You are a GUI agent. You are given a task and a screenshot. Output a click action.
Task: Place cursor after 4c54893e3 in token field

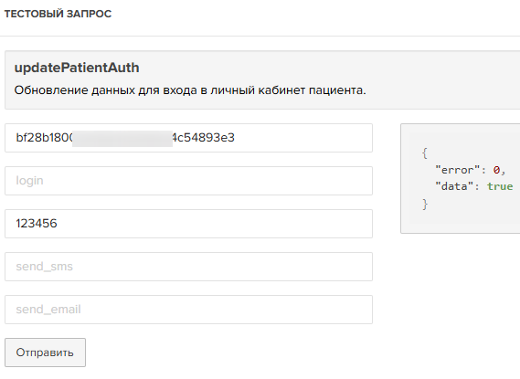click(236, 138)
